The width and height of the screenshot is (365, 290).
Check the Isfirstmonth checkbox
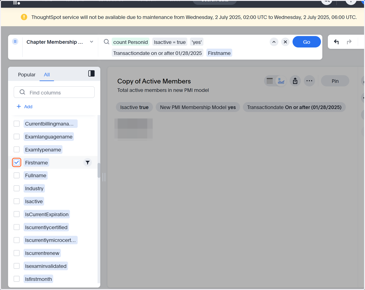click(17, 279)
